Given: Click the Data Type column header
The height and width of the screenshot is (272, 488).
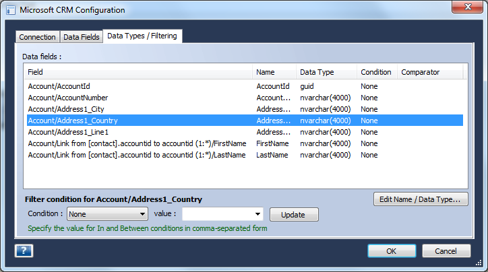Looking at the screenshot, I should pos(326,72).
